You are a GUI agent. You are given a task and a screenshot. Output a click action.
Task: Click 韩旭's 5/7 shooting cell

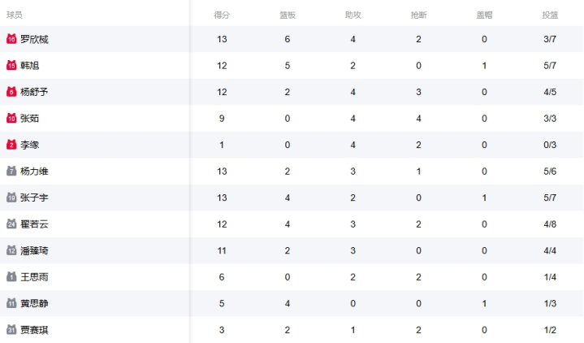[x=550, y=66]
